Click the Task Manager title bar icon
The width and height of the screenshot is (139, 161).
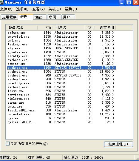pyautogui.click(x=1, y=2)
